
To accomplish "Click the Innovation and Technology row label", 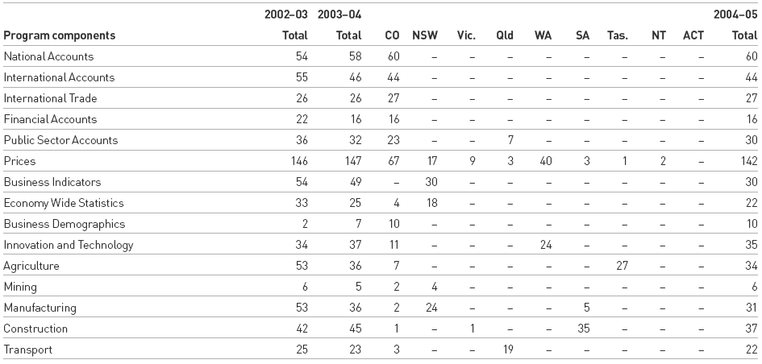I will 69,245.
